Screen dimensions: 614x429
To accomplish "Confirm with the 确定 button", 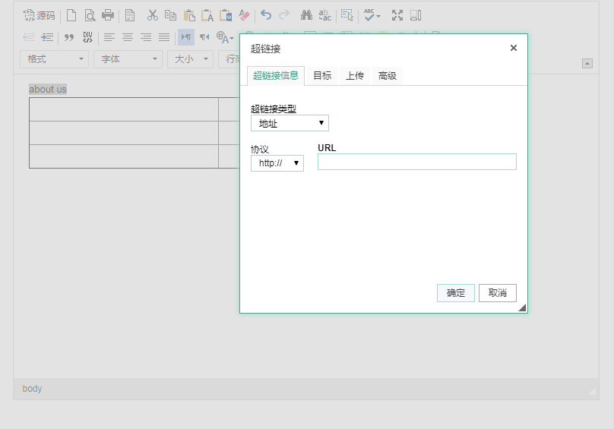I will click(x=456, y=293).
